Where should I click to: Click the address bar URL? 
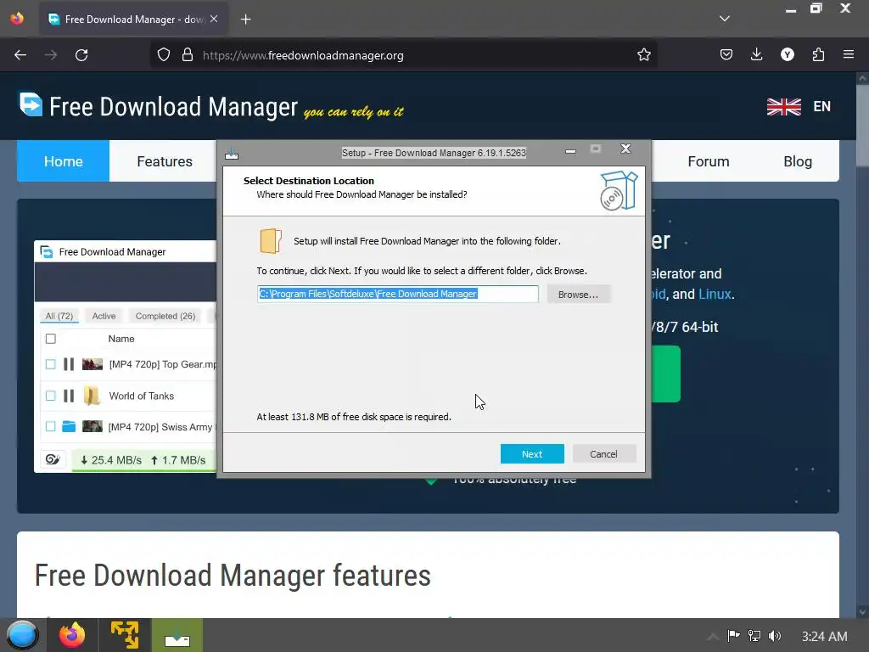pos(303,55)
